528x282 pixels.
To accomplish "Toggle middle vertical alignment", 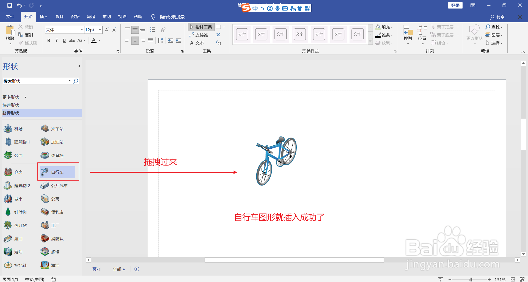I will (x=135, y=30).
